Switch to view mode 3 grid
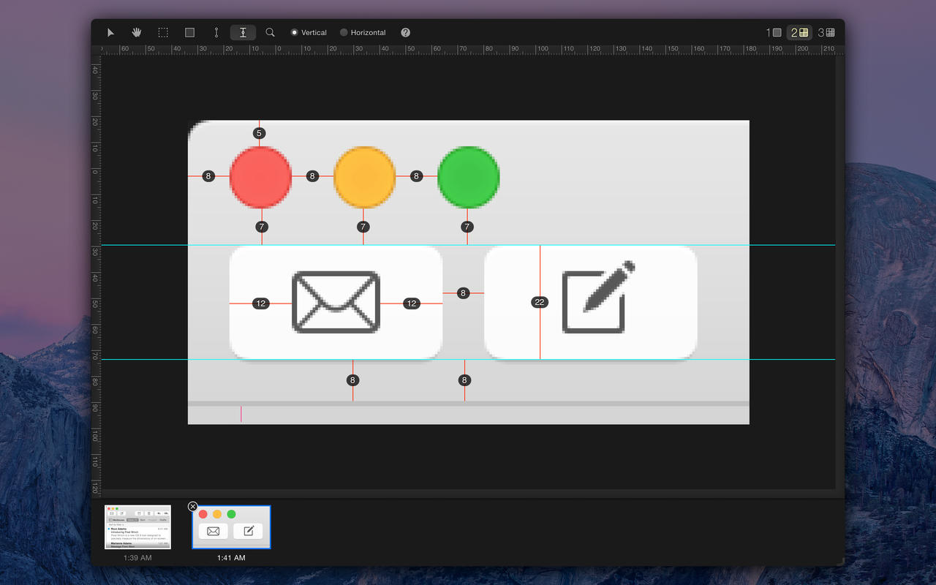 click(826, 32)
